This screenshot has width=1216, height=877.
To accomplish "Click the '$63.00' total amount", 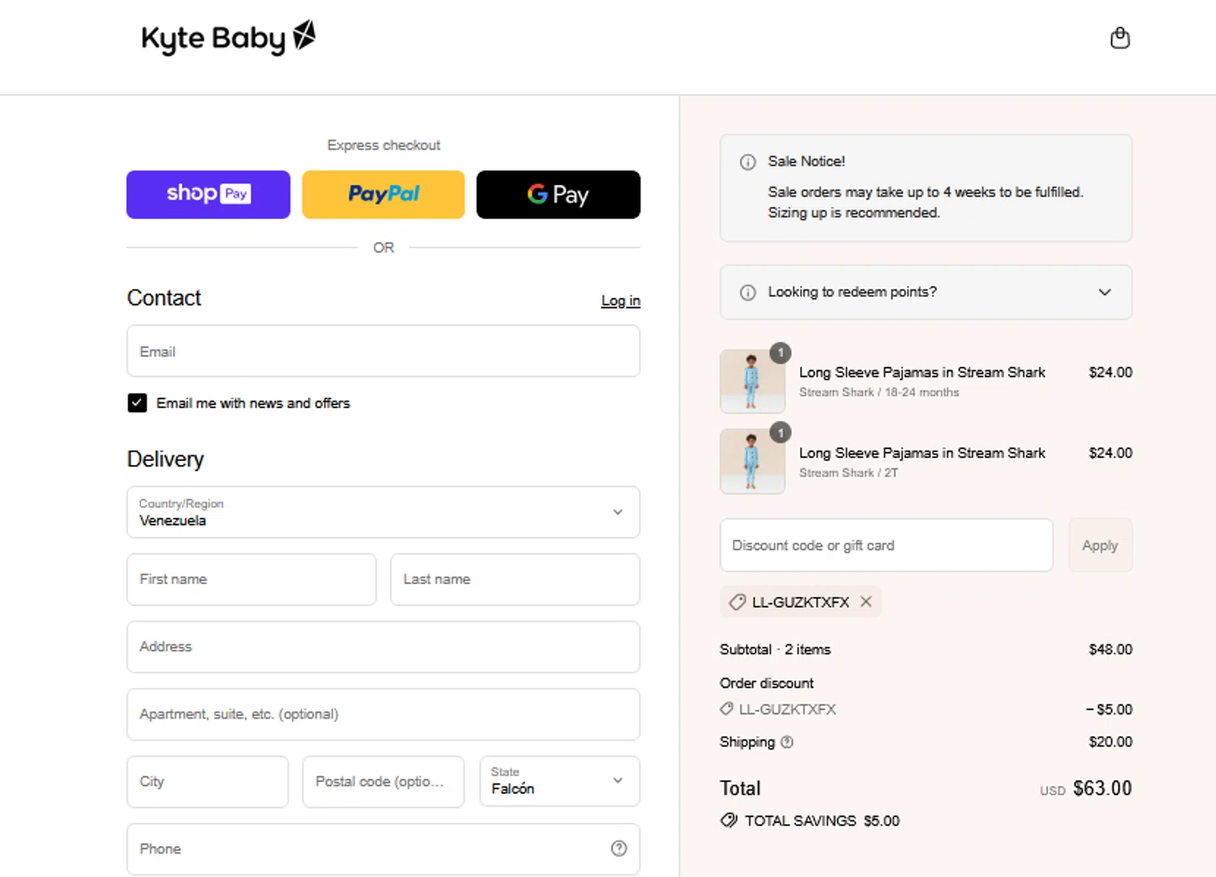I will [1102, 789].
